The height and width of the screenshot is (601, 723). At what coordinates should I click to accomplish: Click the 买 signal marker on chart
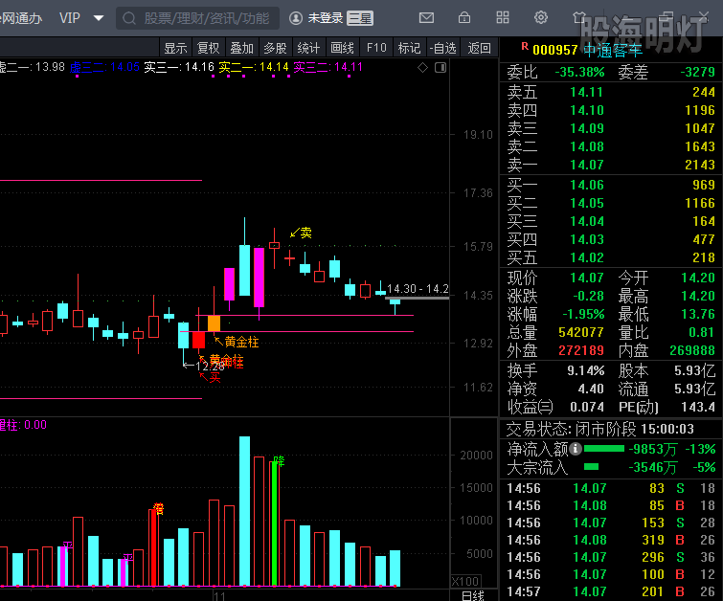tap(210, 377)
